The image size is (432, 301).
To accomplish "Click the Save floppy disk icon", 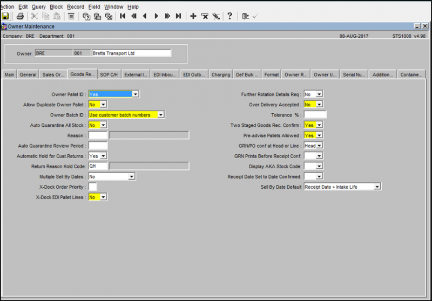I will click(5, 16).
